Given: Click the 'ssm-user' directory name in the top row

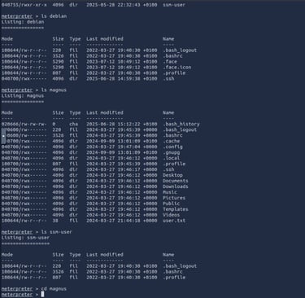Looking at the screenshot, I should (174, 5).
